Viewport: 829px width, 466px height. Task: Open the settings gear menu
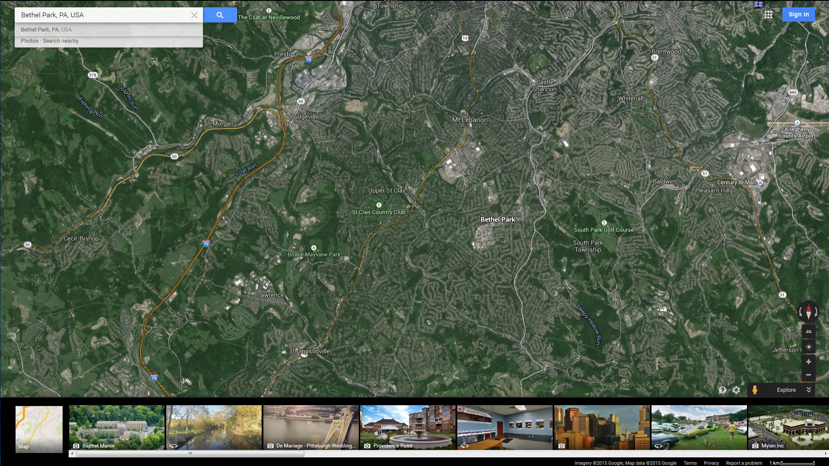tap(736, 390)
